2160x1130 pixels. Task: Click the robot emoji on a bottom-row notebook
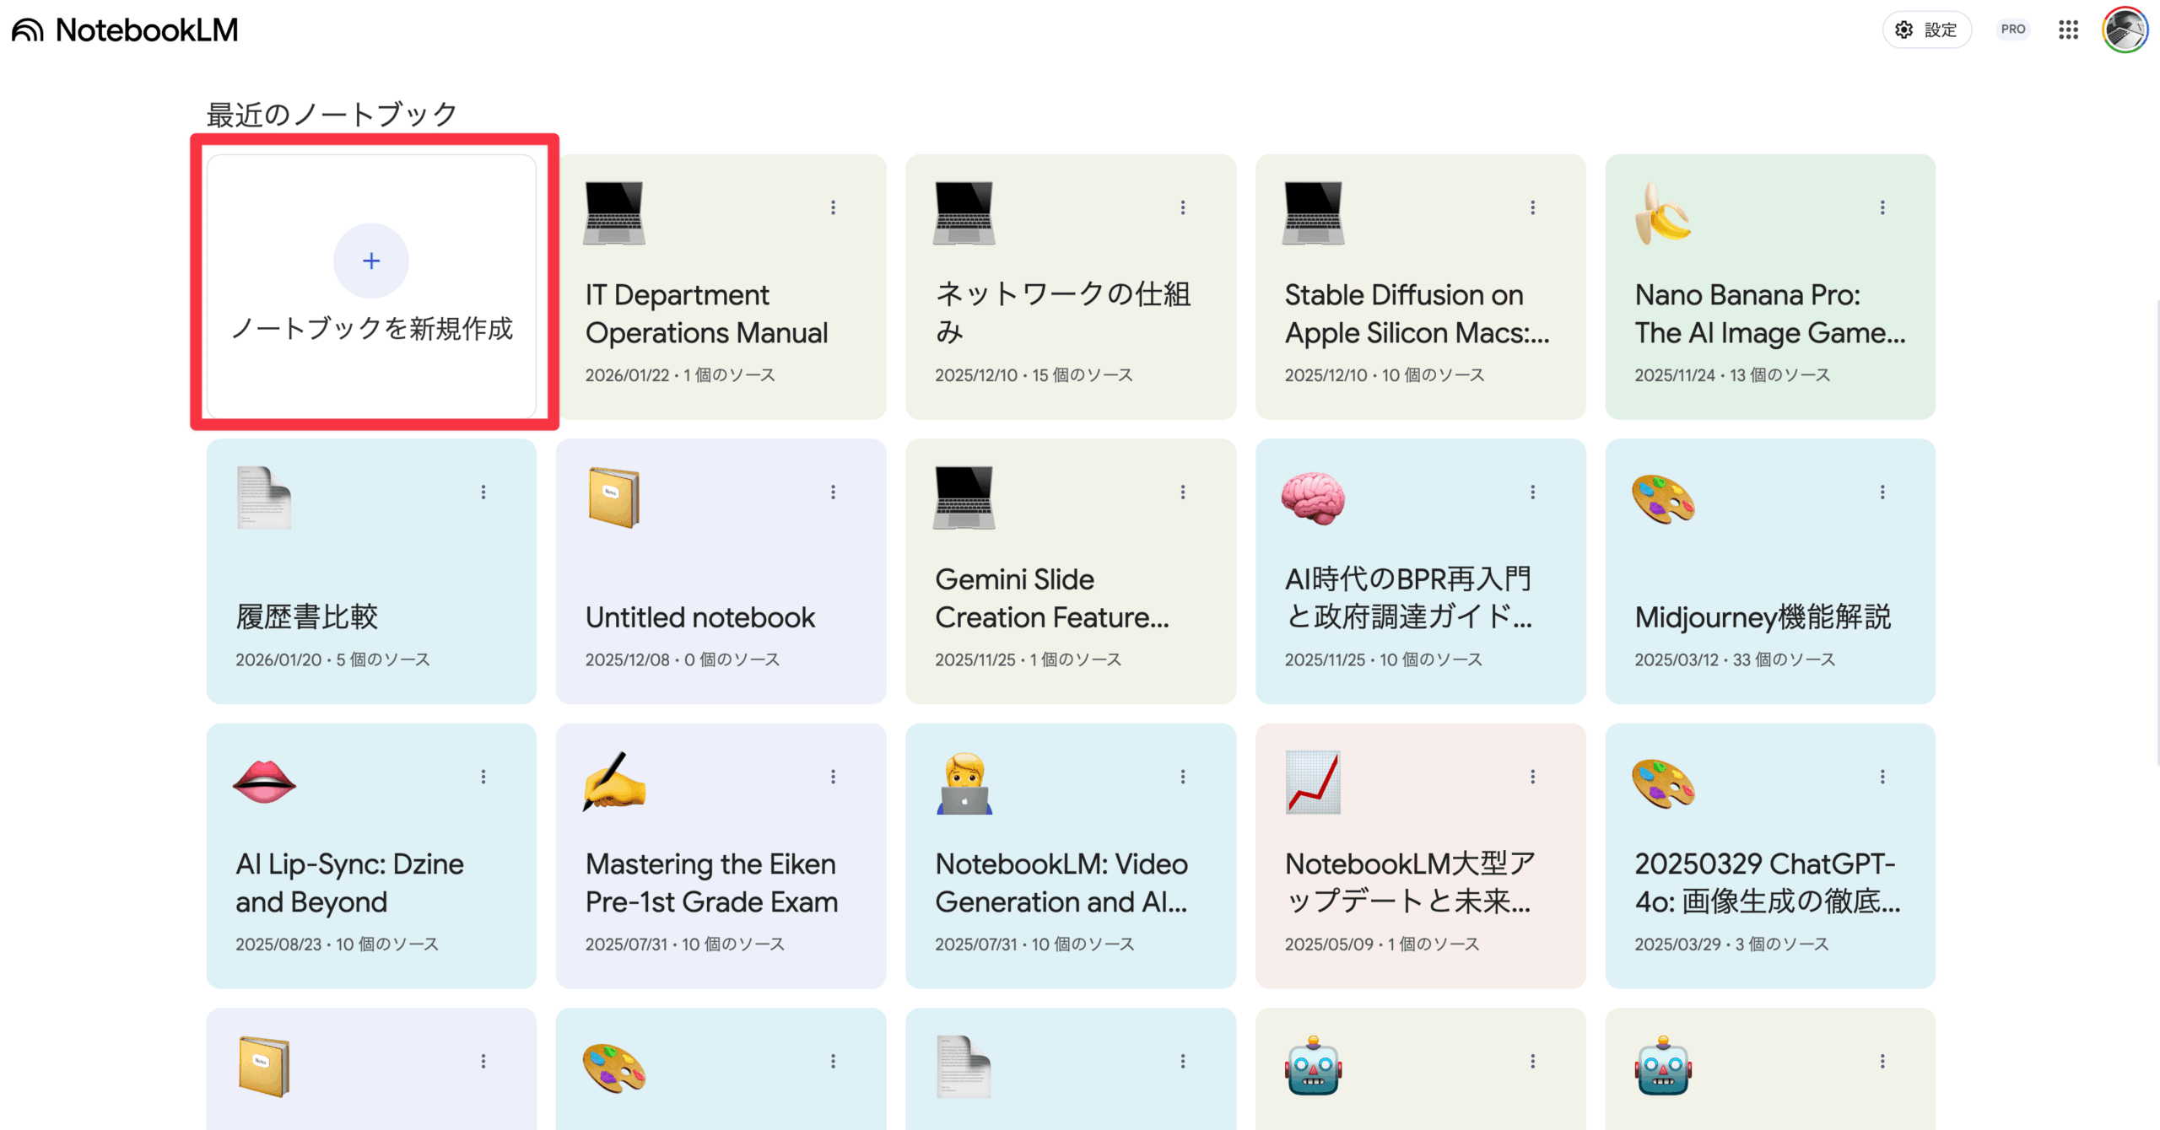coord(1313,1067)
